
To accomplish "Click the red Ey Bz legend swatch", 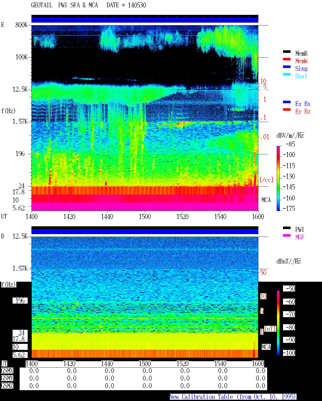I will point(287,110).
